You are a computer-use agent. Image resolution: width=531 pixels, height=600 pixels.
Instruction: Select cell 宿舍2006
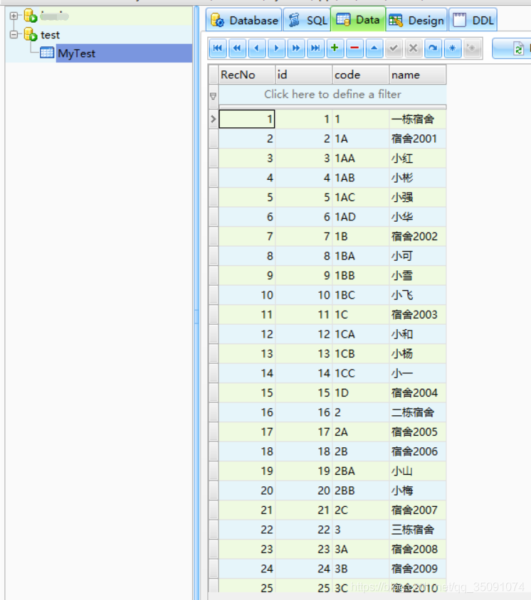pos(418,451)
